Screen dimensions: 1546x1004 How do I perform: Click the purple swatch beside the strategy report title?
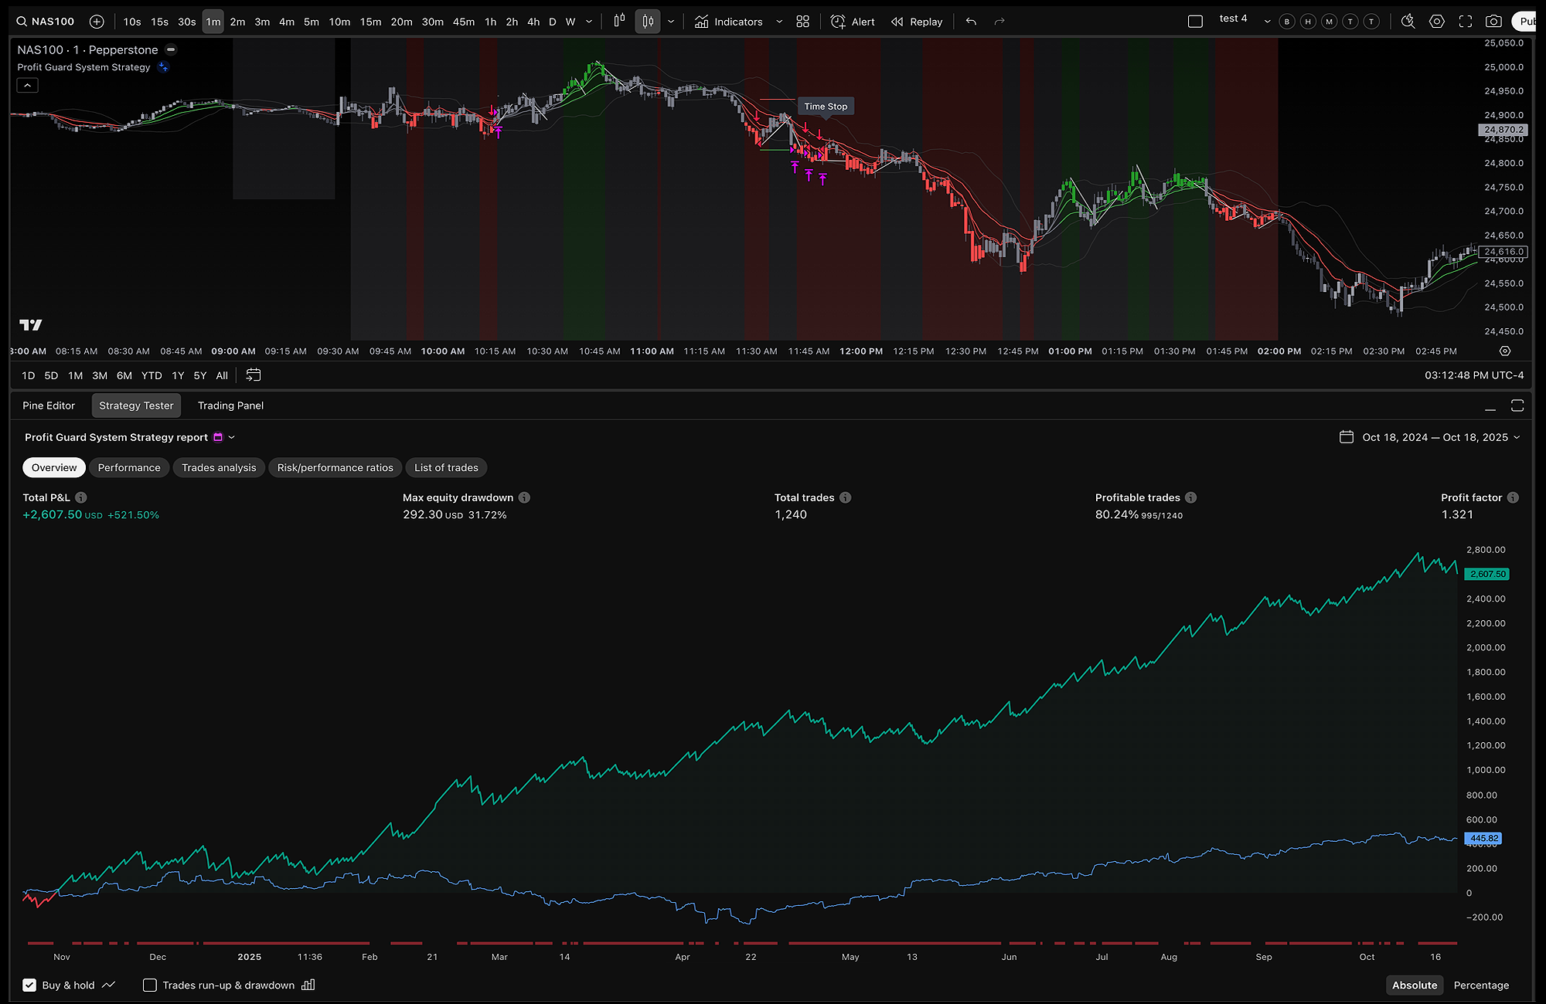pyautogui.click(x=217, y=436)
